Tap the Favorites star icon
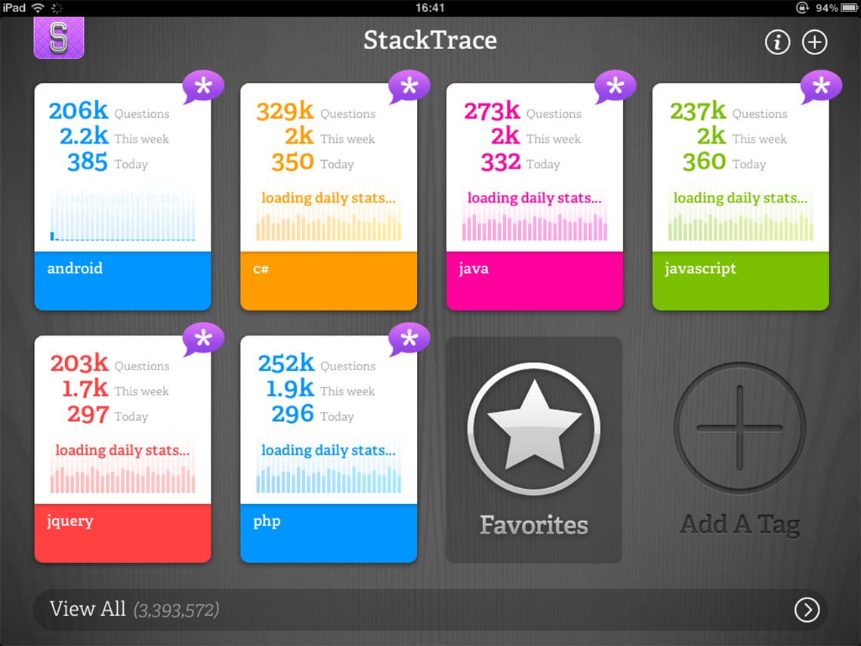 (x=534, y=428)
